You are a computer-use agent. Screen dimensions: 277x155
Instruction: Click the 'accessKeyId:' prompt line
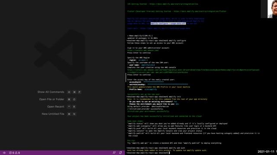pos(145,82)
